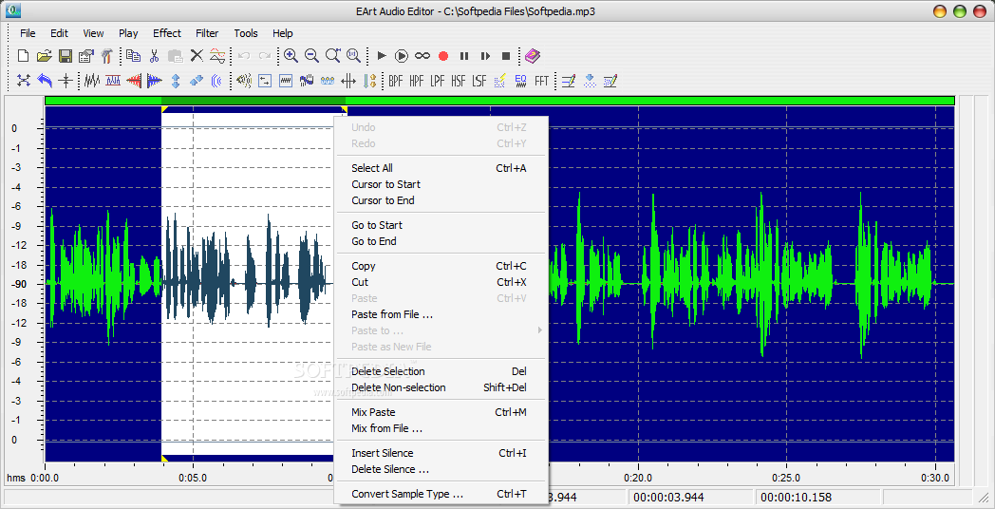
Task: Open the Help menu
Action: point(282,33)
